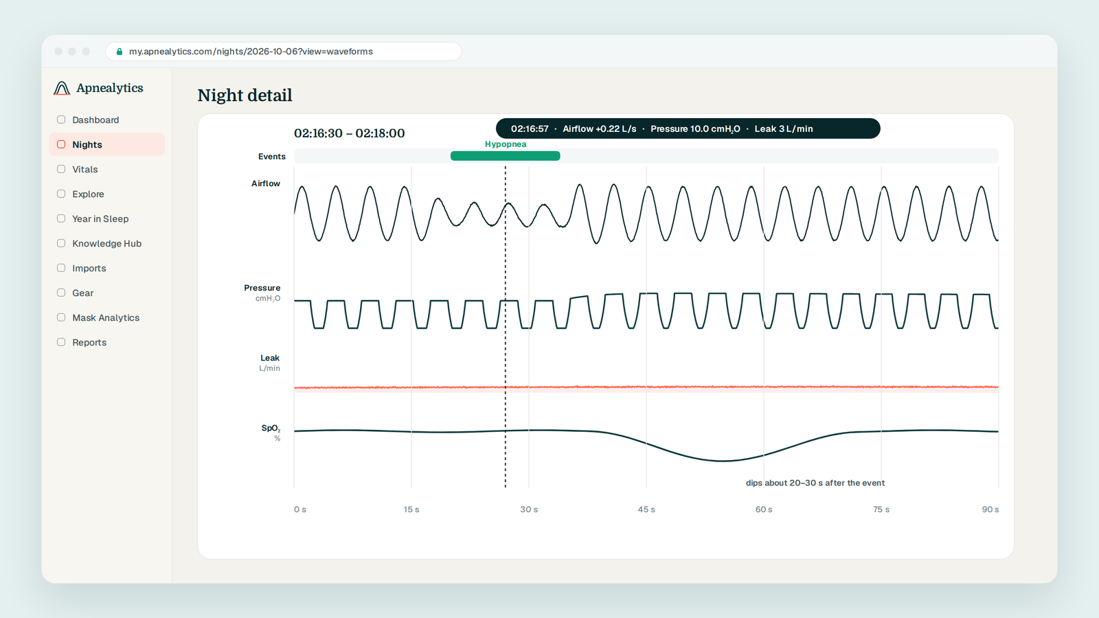Open the Knowledge Hub
The image size is (1099, 618).
[106, 243]
